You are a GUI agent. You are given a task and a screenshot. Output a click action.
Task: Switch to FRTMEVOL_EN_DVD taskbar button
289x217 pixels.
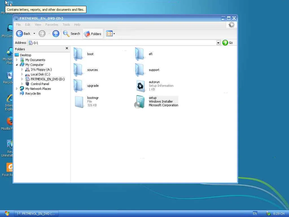36,214
